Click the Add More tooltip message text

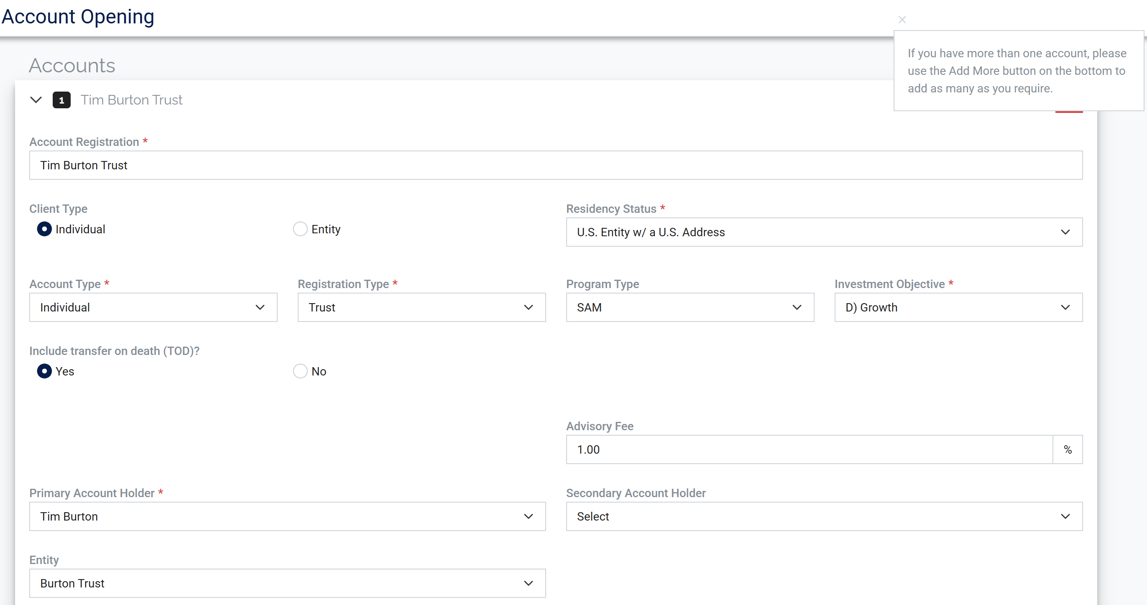(x=1017, y=71)
